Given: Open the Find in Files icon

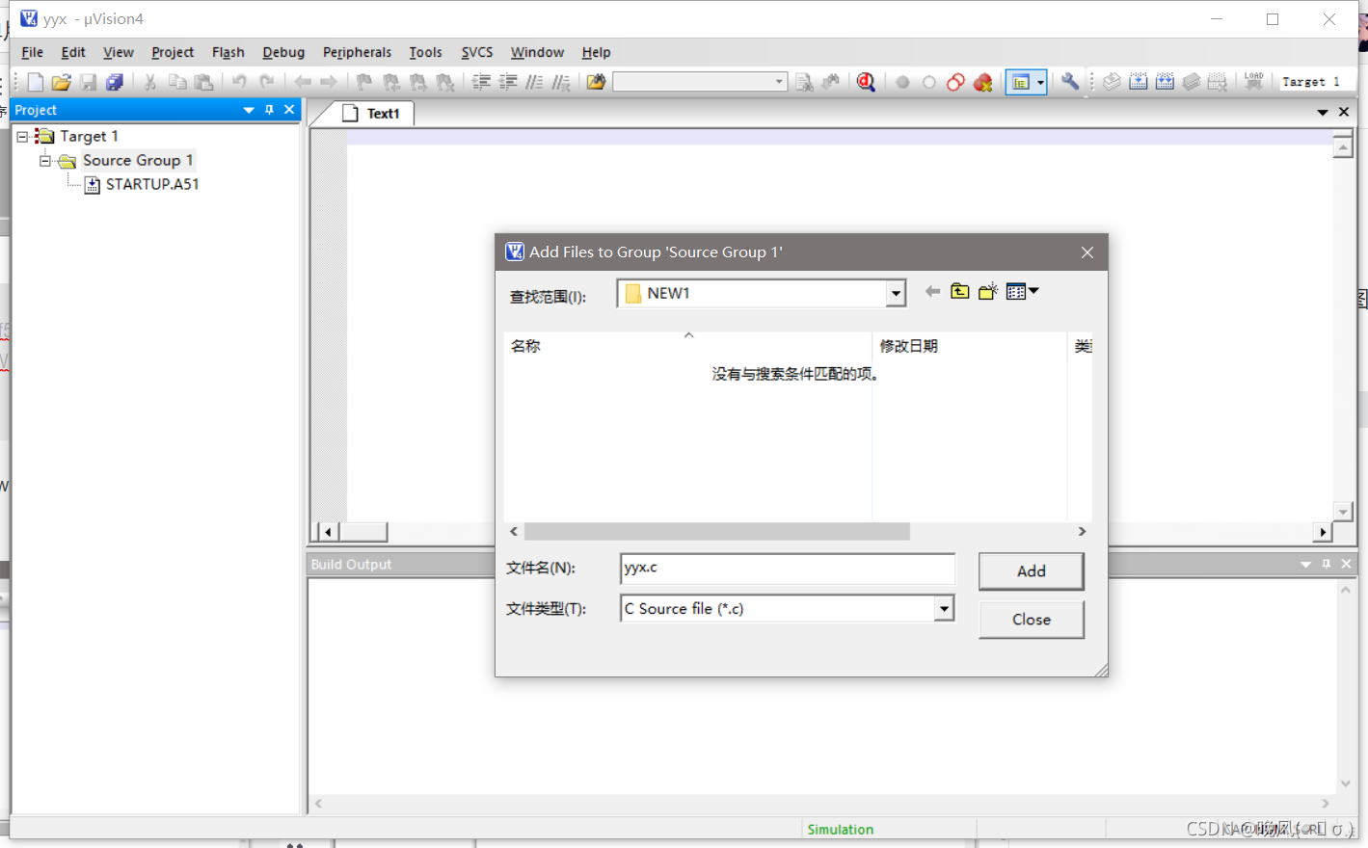Looking at the screenshot, I should coord(596,83).
